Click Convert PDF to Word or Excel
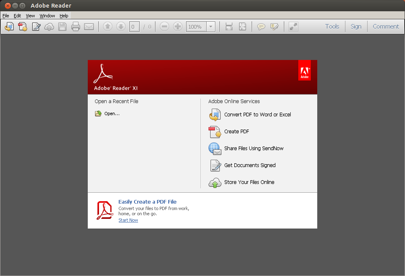Viewport: 405px width, 276px height. pyautogui.click(x=258, y=115)
